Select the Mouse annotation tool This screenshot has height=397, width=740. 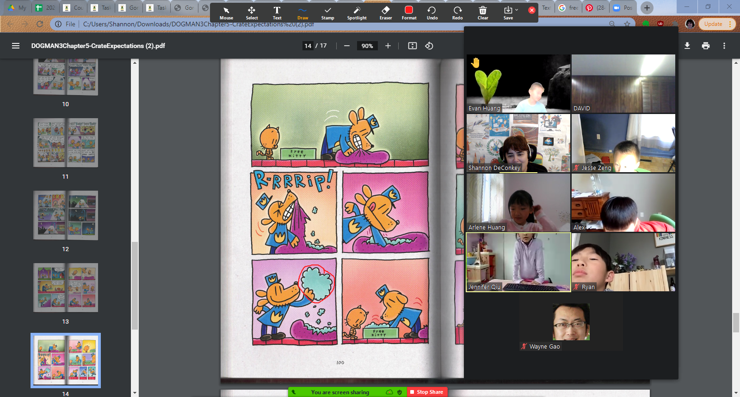226,13
